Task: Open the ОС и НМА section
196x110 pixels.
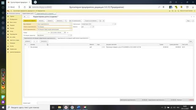Action: click(13, 37)
